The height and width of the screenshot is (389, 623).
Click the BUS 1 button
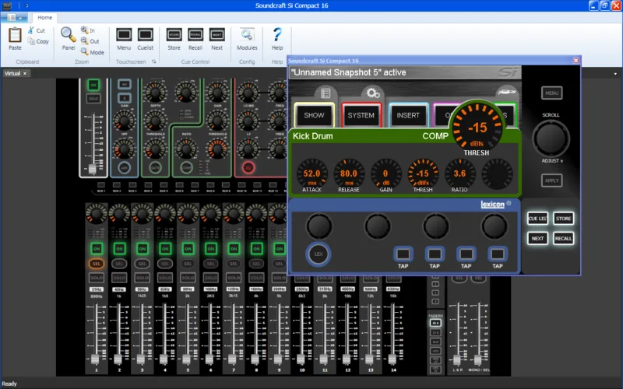[101, 185]
